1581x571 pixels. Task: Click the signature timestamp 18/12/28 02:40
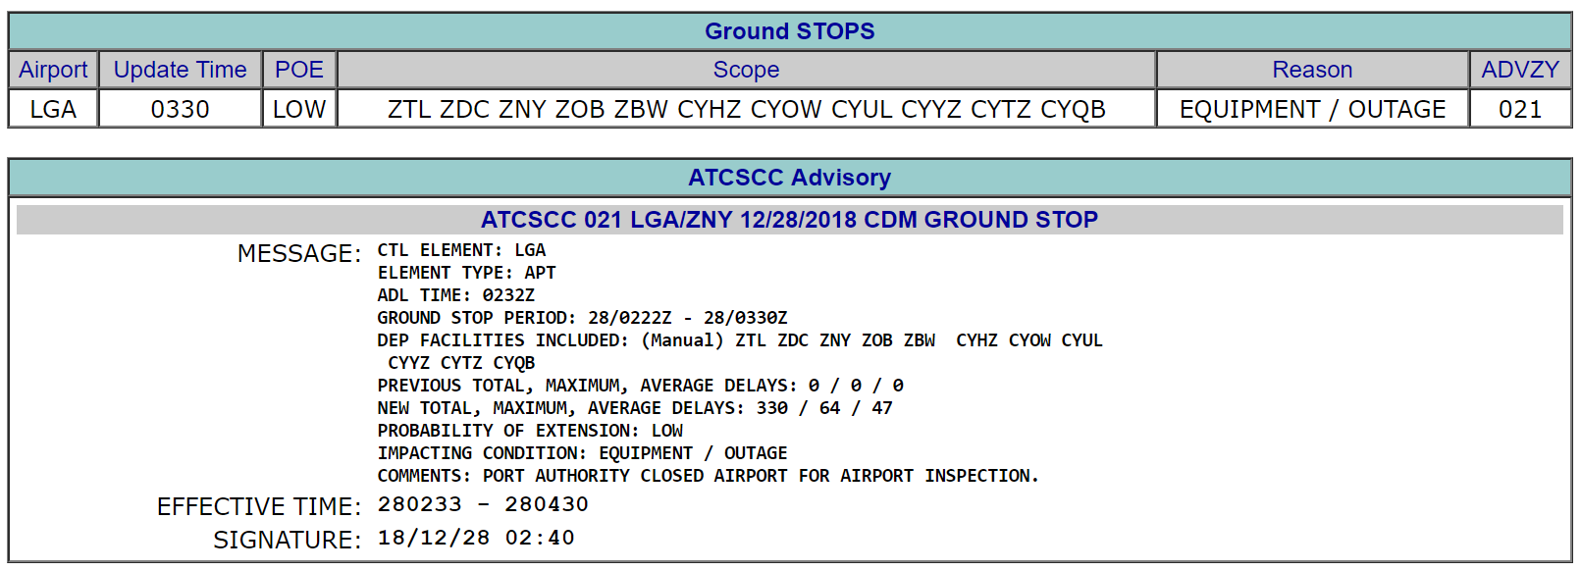pyautogui.click(x=476, y=538)
